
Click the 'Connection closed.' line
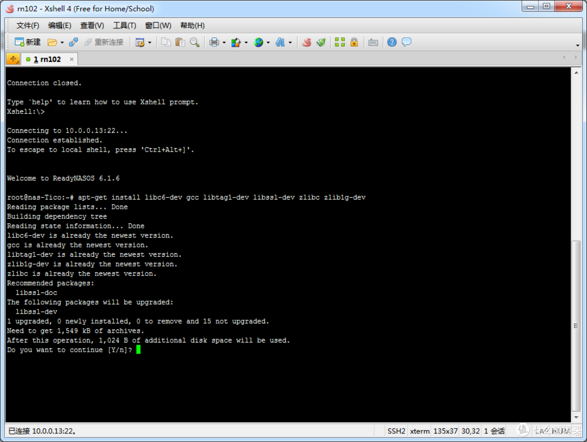click(44, 83)
